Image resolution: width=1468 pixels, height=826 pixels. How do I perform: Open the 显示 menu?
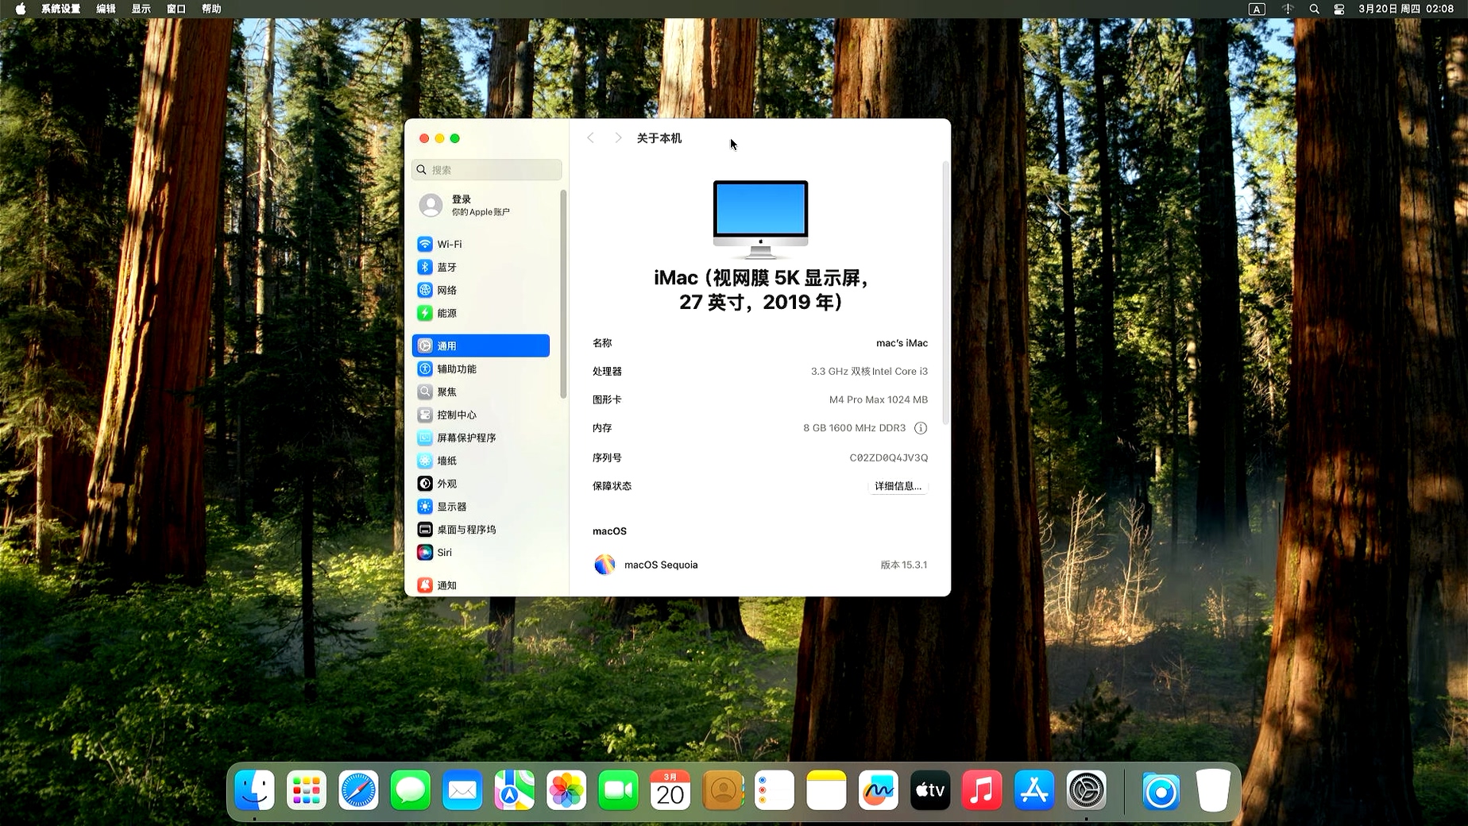click(141, 9)
